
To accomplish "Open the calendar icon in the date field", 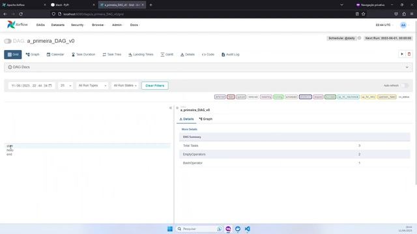I will pyautogui.click(x=50, y=85).
